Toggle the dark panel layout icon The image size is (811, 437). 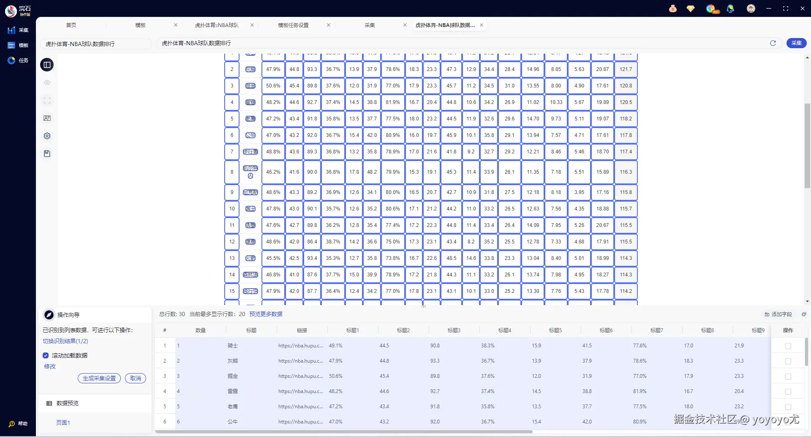[x=47, y=65]
